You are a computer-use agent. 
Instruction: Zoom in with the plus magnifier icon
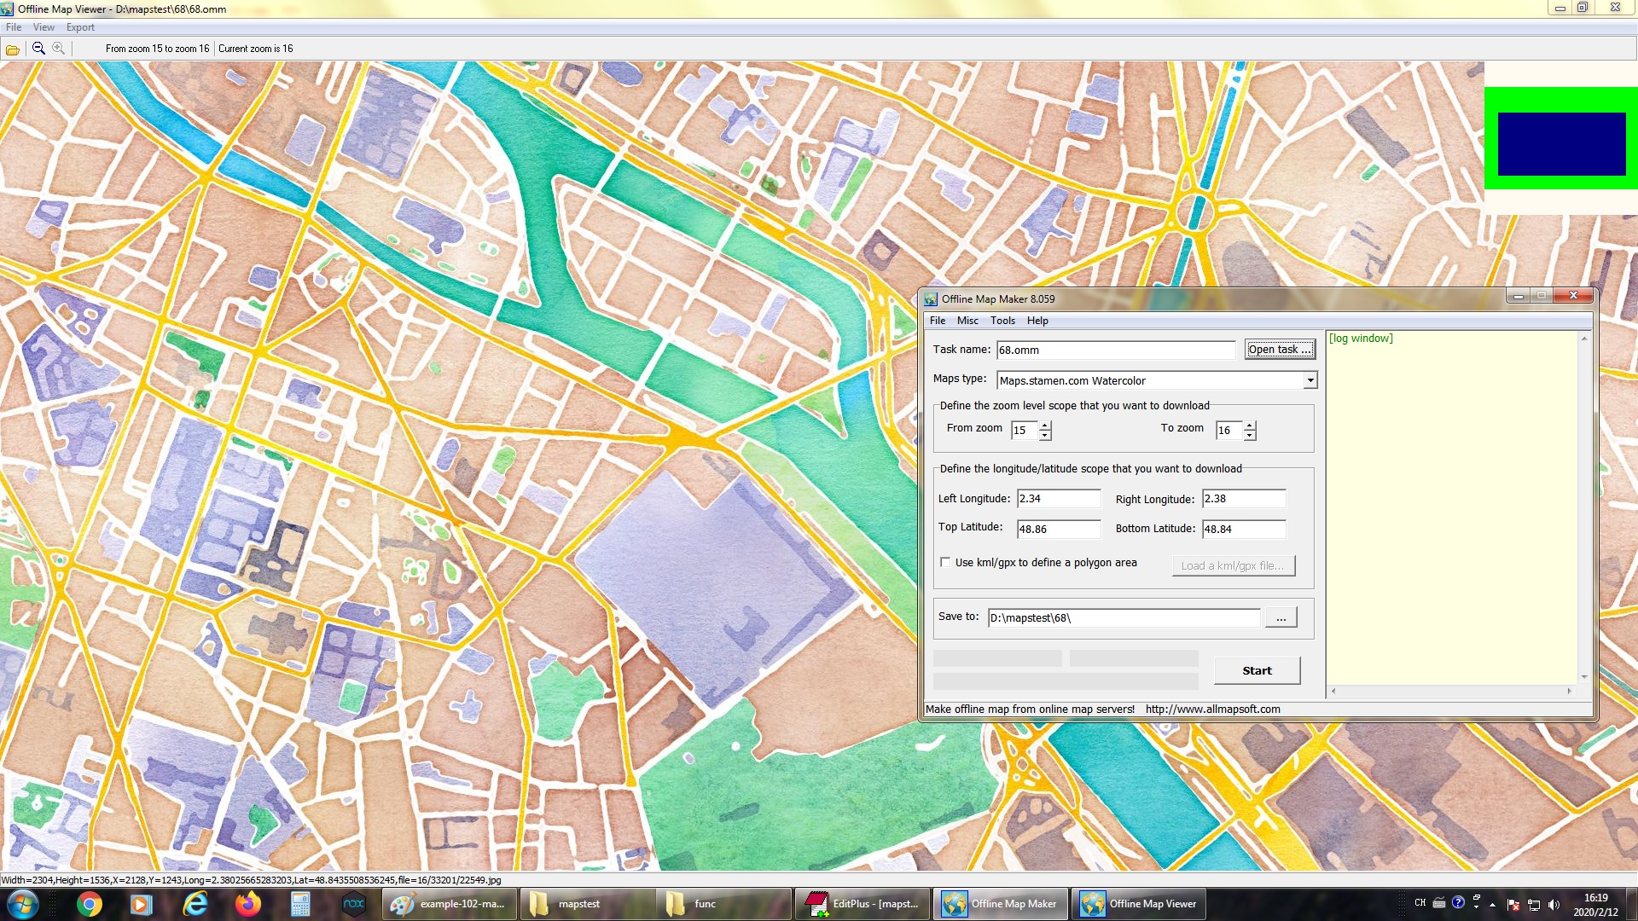click(58, 49)
